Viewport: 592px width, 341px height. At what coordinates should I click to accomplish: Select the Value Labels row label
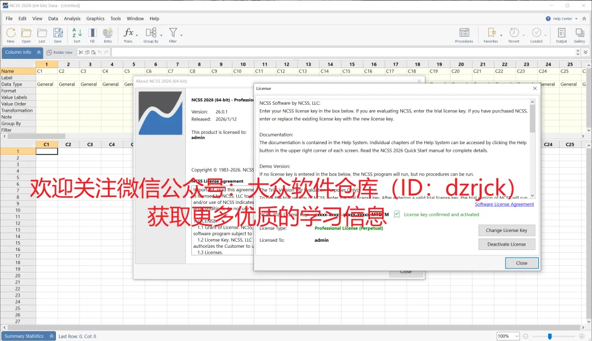pyautogui.click(x=18, y=98)
